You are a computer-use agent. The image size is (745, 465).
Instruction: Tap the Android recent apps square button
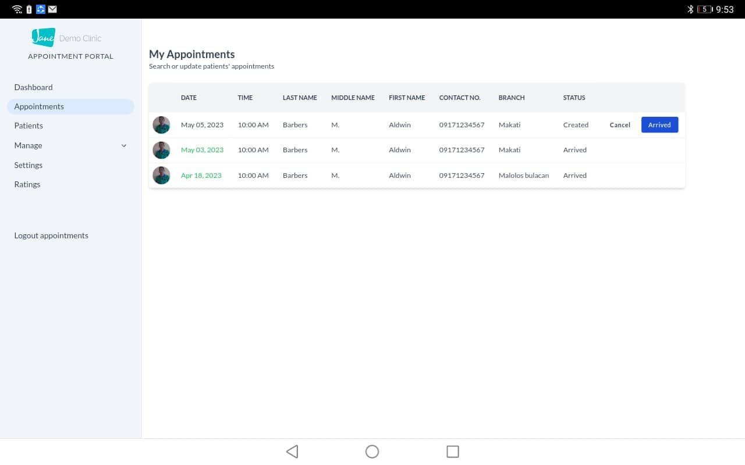452,452
